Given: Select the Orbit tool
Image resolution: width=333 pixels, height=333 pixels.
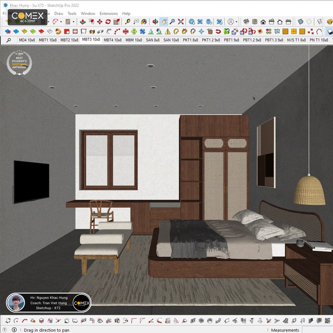Looking at the screenshot, I should click(155, 21).
